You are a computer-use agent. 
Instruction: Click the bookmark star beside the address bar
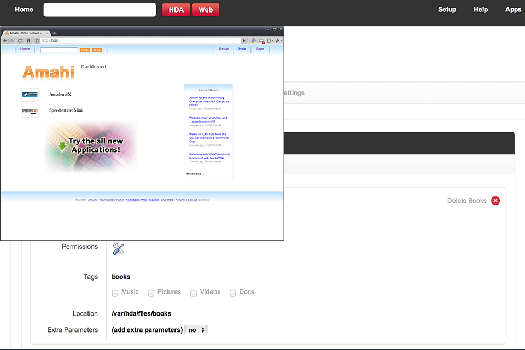click(x=37, y=40)
